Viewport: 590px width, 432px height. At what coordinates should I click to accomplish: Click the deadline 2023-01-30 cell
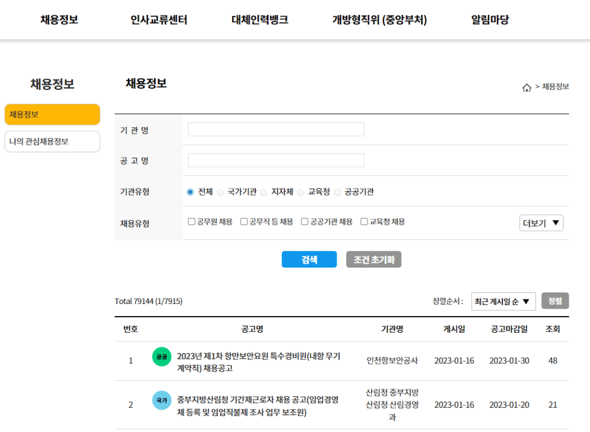[x=509, y=361]
